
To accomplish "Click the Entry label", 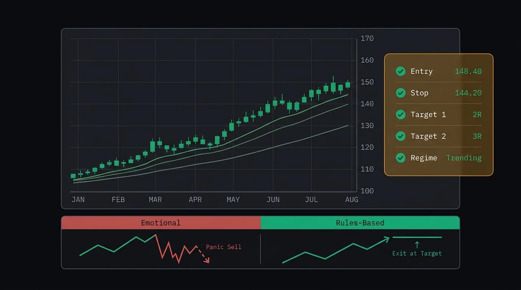I will pos(421,71).
